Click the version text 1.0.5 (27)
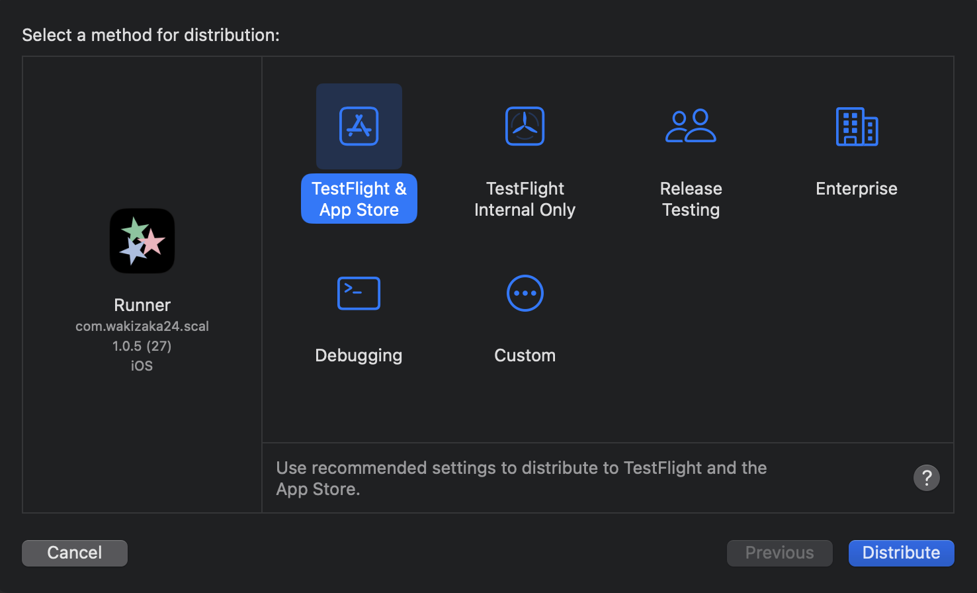This screenshot has height=593, width=977. [142, 346]
